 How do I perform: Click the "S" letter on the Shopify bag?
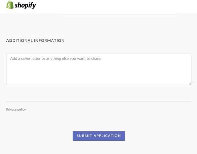click(x=10, y=5)
